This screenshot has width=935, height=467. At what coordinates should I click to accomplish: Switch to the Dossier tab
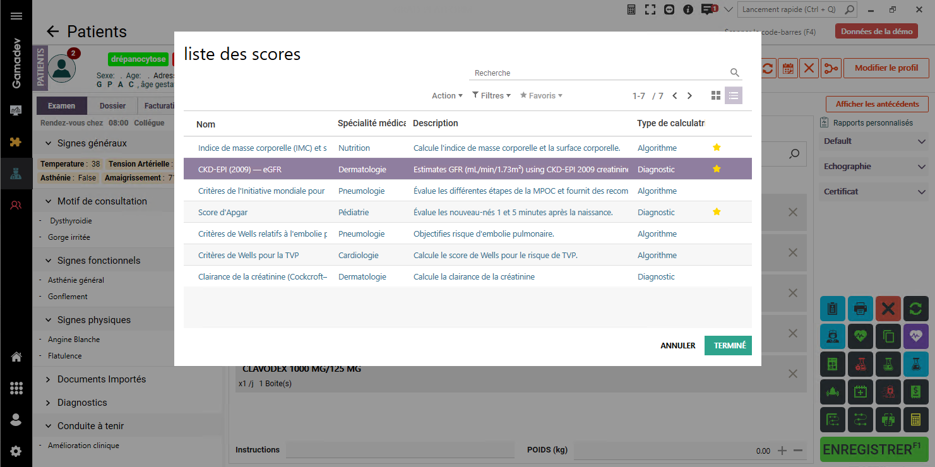click(112, 106)
